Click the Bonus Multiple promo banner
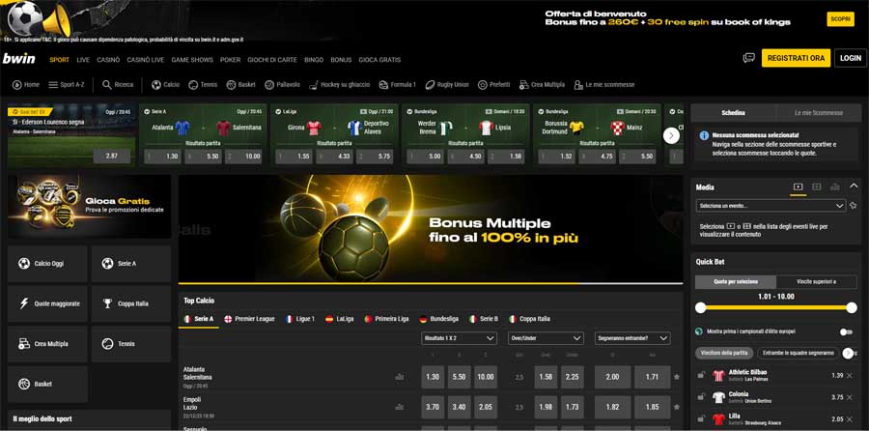The image size is (869, 431). [431, 228]
